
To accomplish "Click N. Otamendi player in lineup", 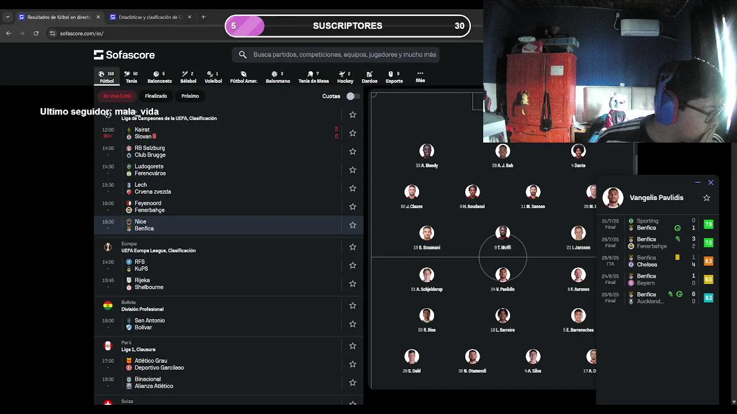I will click(472, 361).
